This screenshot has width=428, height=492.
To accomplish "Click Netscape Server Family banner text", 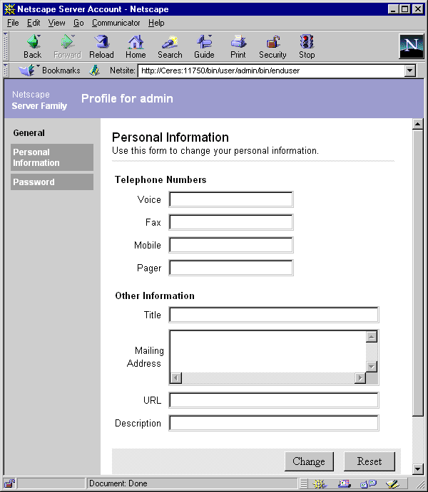I will (x=39, y=100).
